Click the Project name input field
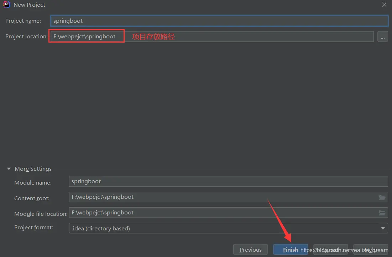Screen dimensions: 392x257 tap(219, 21)
